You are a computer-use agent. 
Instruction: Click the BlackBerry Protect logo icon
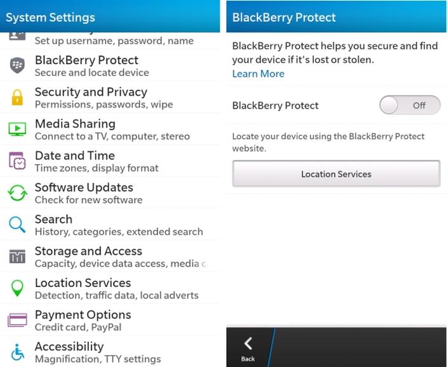[17, 65]
